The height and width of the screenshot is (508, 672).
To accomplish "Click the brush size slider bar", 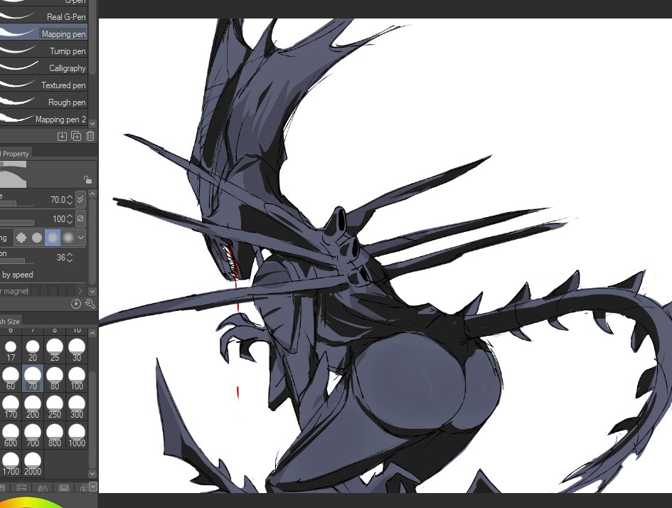I will (16, 204).
